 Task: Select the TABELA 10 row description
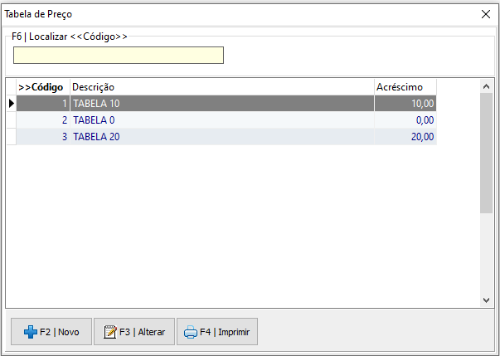pyautogui.click(x=96, y=104)
